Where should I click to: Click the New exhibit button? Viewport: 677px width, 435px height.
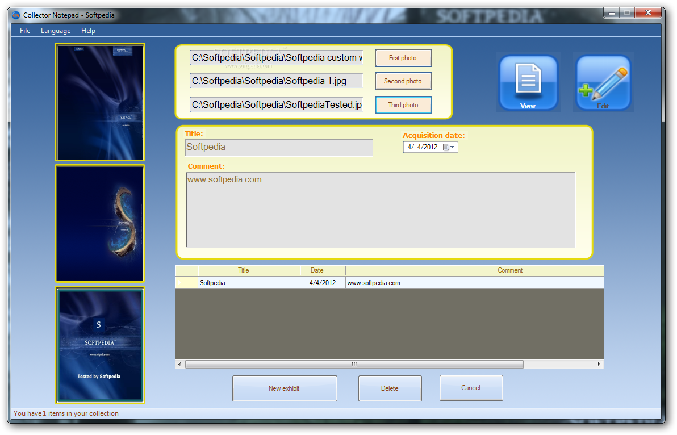point(285,388)
